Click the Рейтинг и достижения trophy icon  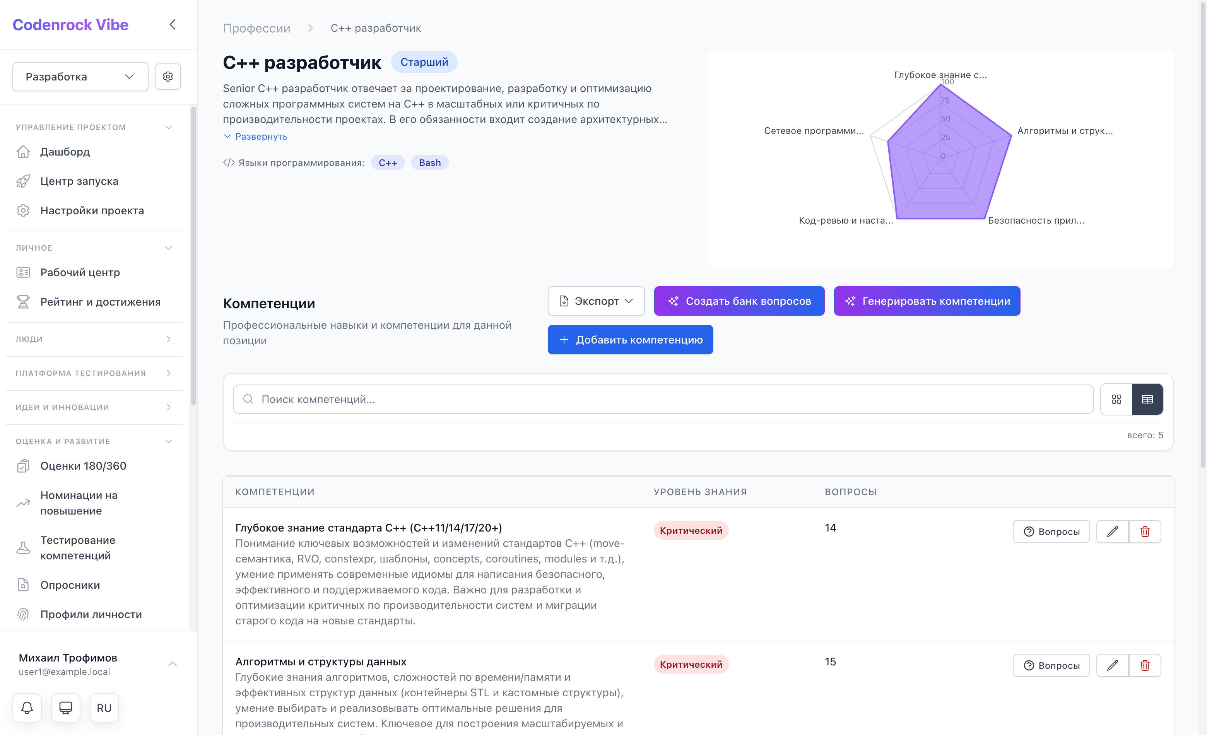(x=23, y=302)
